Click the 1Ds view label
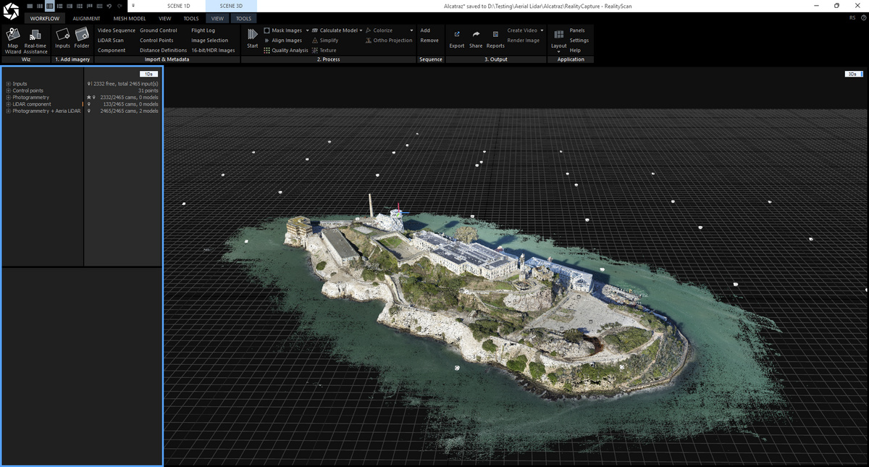This screenshot has width=869, height=467. [x=148, y=74]
